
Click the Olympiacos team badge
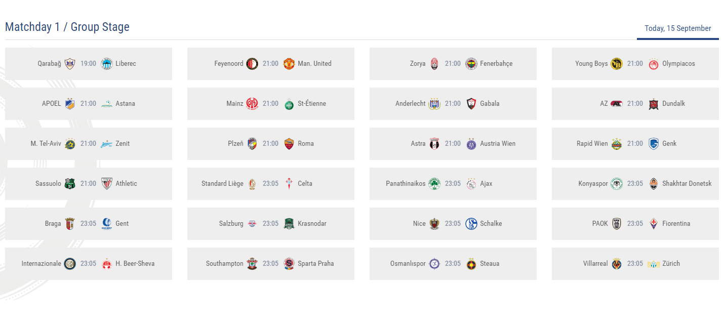click(653, 64)
